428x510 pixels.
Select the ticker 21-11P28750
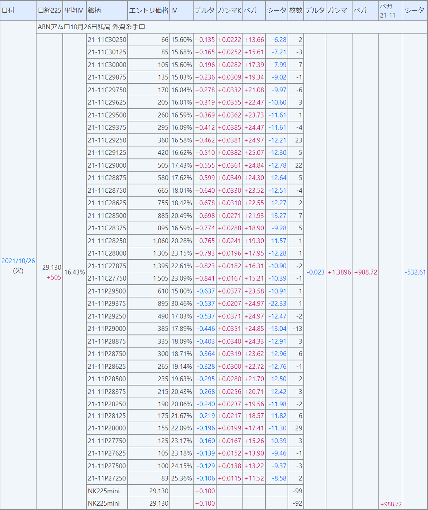pyautogui.click(x=107, y=354)
